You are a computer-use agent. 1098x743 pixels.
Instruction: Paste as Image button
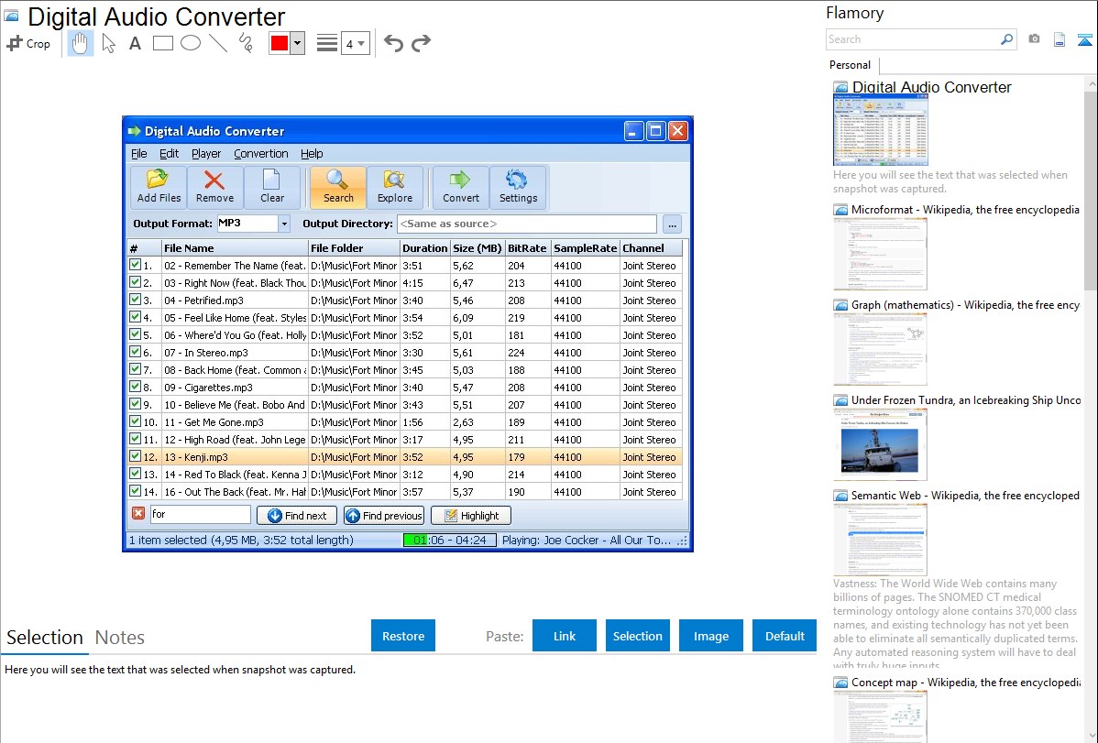click(x=710, y=636)
